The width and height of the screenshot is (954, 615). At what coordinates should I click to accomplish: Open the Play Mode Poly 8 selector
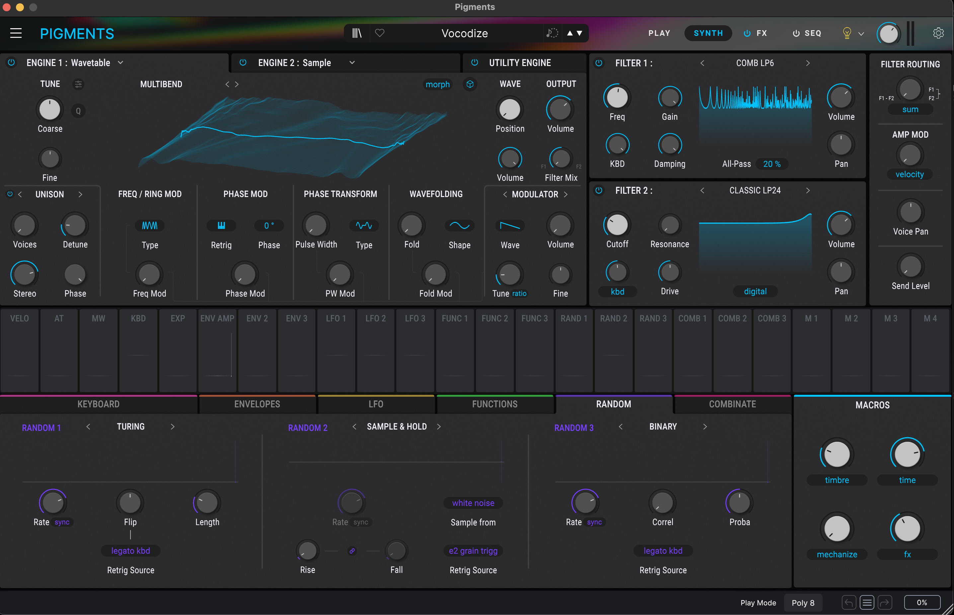[x=803, y=603]
